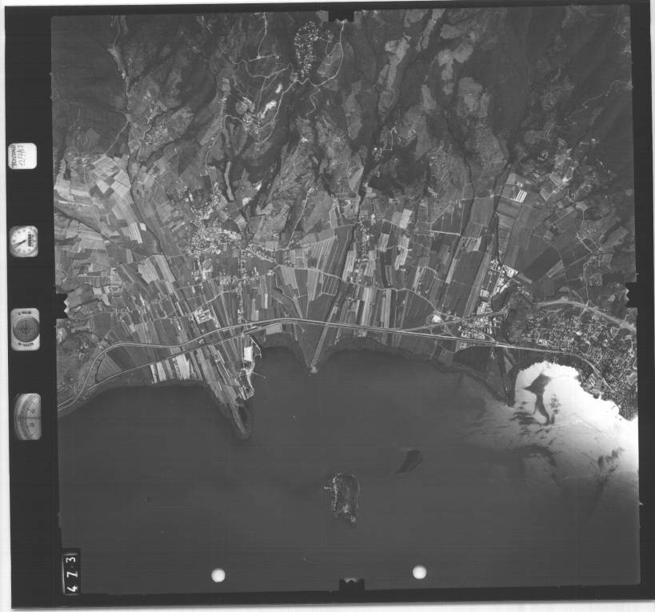This screenshot has width=655, height=612.
Task: Click the clock dial in left margin
Action: pos(24,241)
